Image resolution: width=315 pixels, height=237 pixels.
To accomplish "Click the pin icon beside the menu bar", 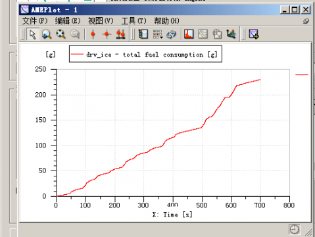I will point(306,21).
